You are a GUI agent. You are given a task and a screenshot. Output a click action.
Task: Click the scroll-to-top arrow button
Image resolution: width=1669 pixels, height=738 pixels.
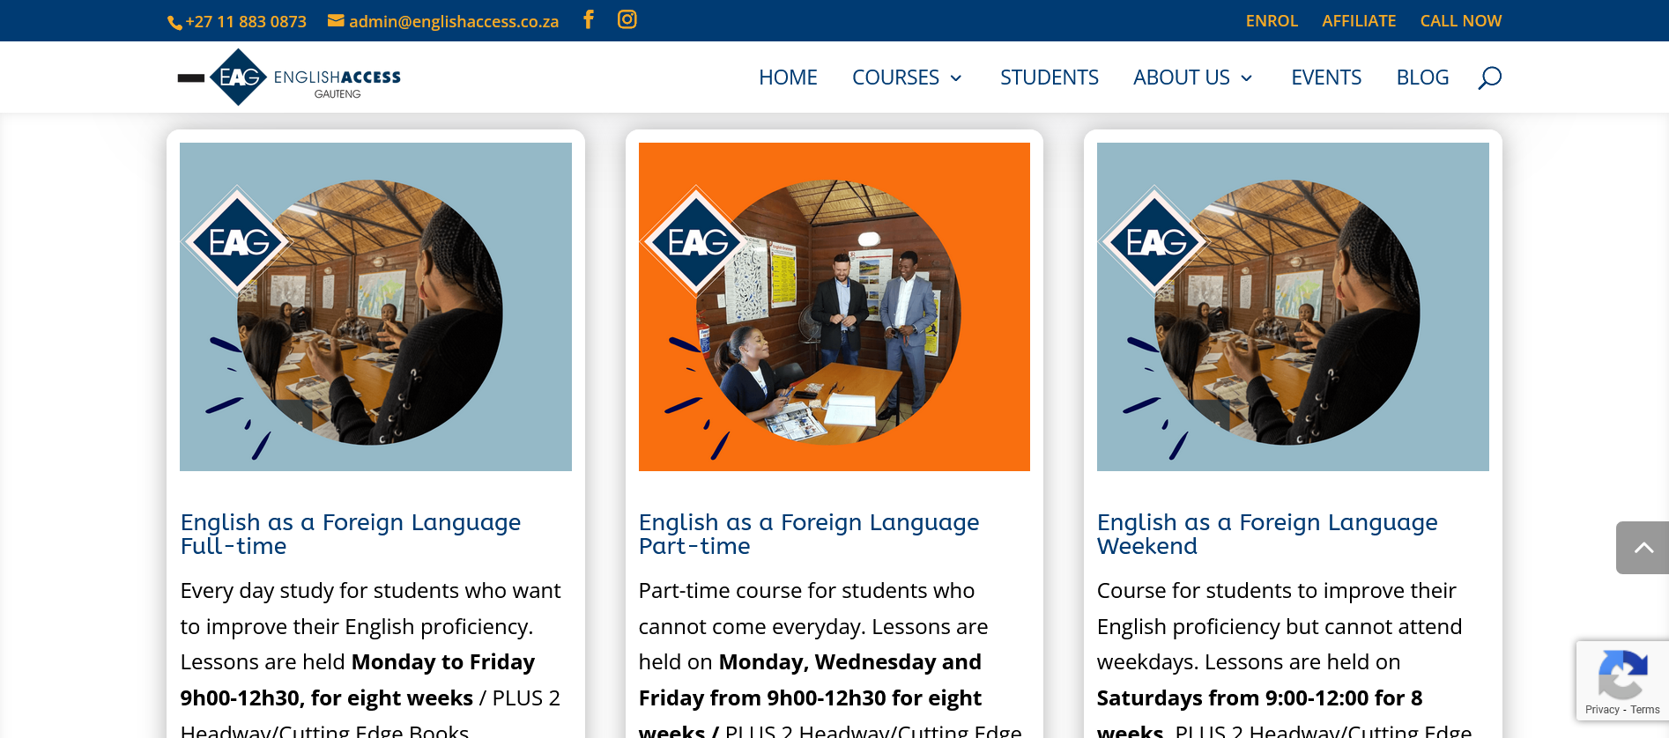tap(1643, 548)
